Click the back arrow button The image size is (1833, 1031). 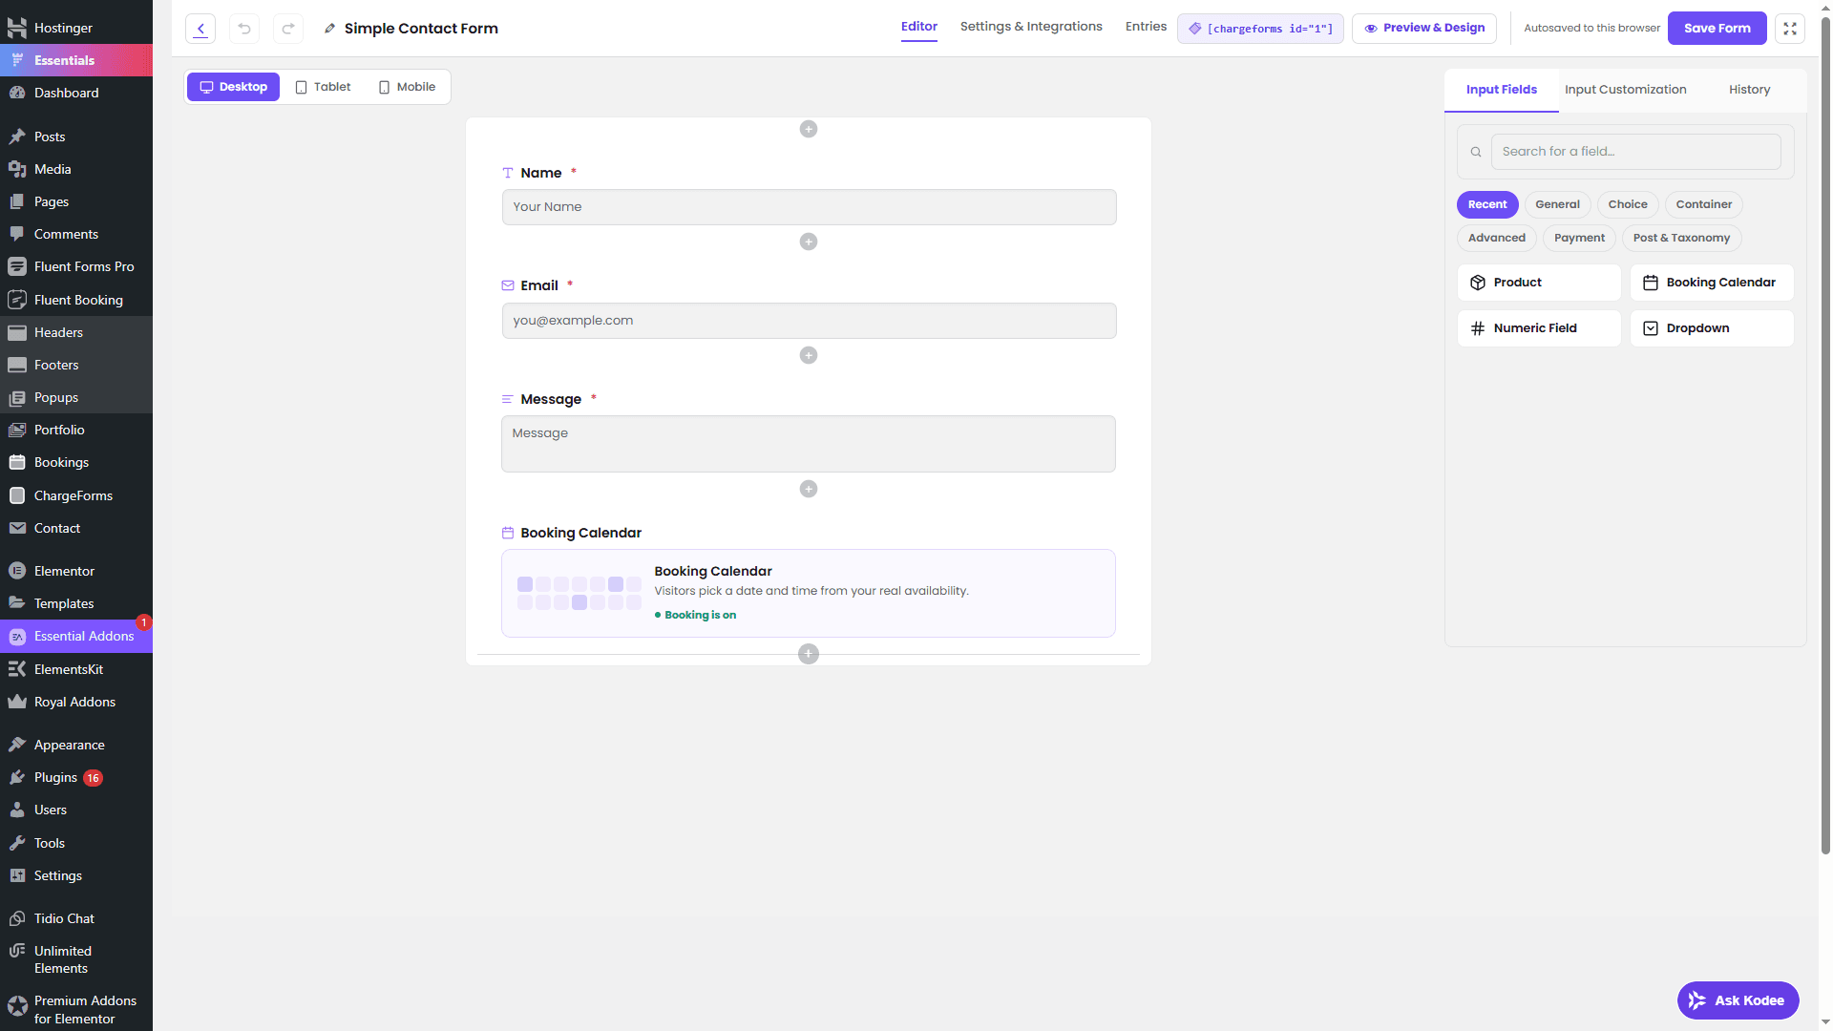pos(200,29)
